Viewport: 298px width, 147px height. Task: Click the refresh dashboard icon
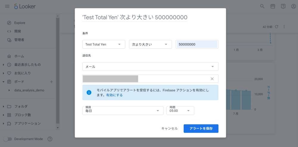pyautogui.click(x=277, y=27)
